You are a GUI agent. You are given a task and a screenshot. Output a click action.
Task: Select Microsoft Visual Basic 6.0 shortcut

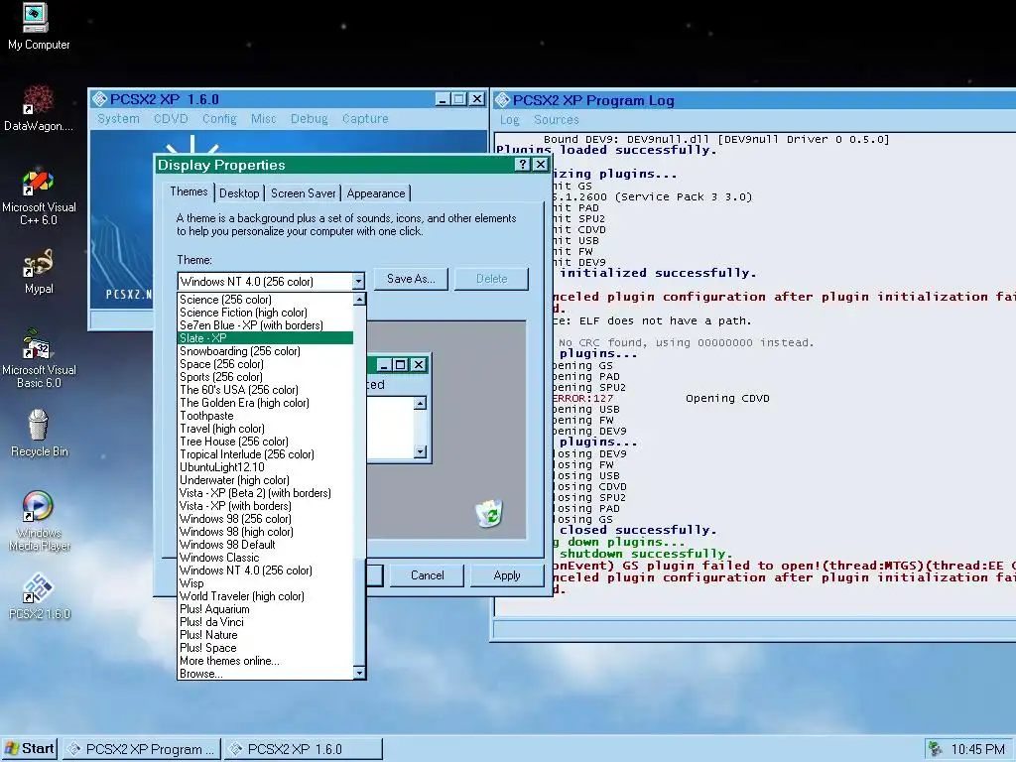coord(39,359)
